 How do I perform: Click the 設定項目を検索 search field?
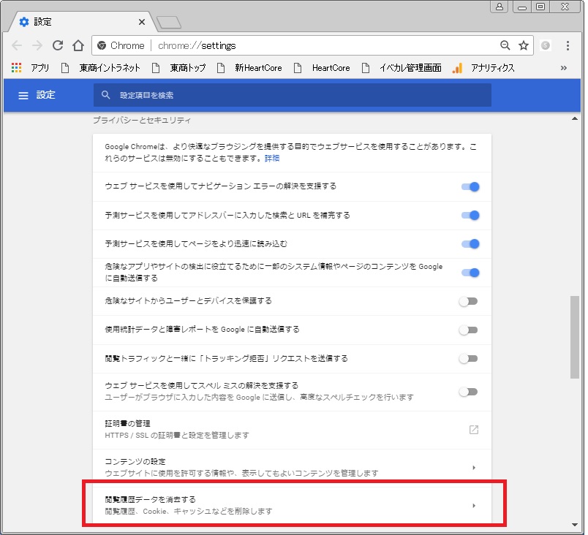tap(293, 96)
